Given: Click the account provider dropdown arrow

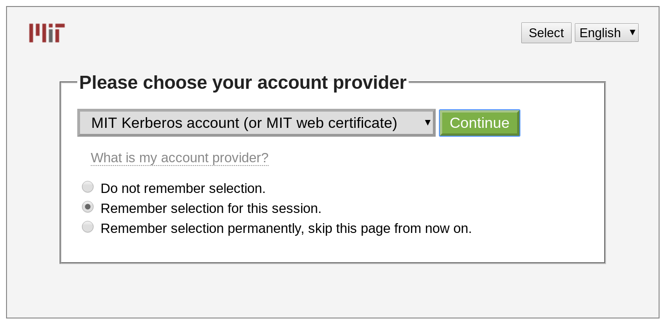Looking at the screenshot, I should pyautogui.click(x=427, y=123).
